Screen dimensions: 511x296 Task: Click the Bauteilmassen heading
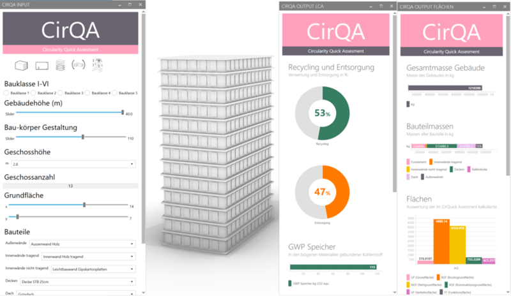429,126
